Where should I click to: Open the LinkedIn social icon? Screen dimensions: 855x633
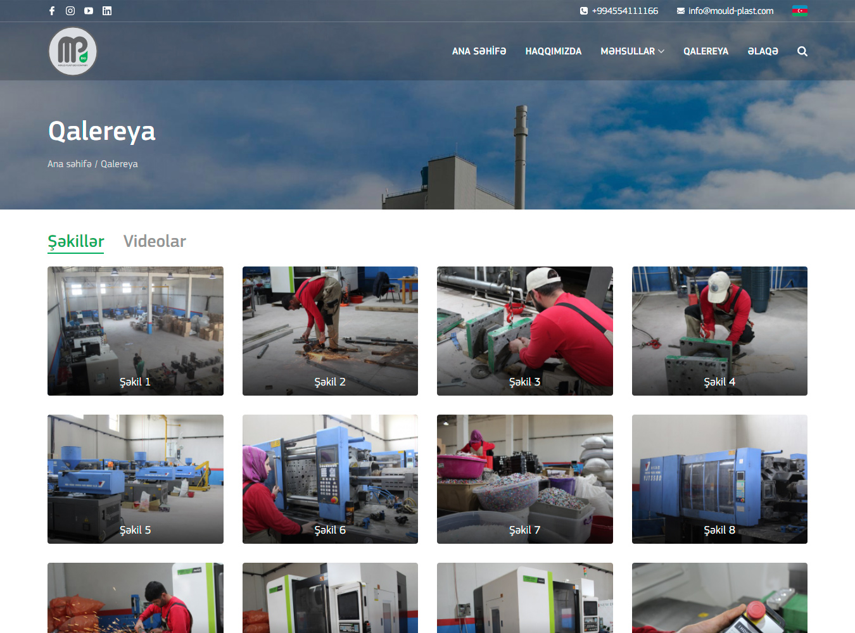click(x=107, y=11)
